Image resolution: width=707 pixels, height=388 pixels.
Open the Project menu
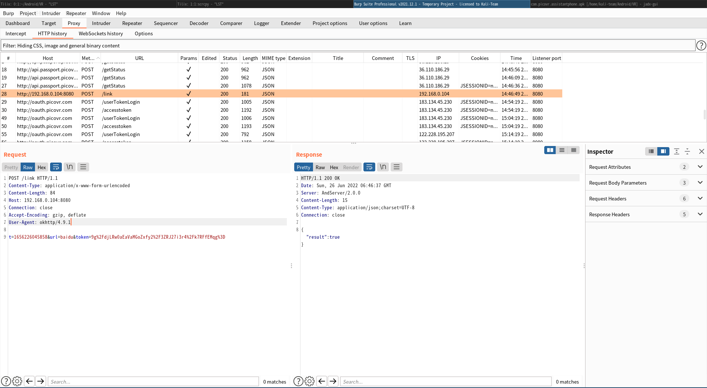(28, 13)
